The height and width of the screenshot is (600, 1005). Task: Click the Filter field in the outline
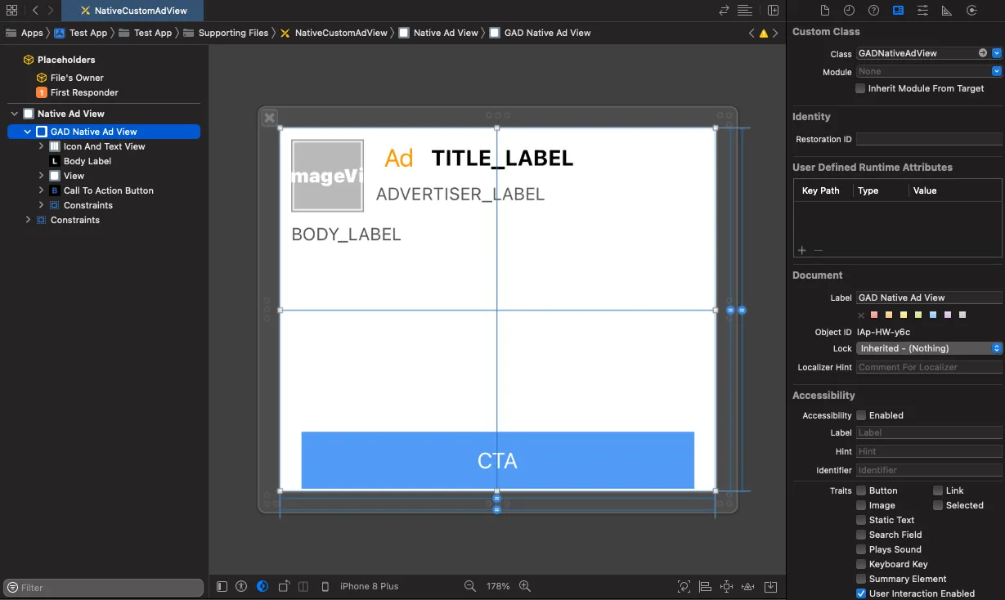[x=102, y=587]
